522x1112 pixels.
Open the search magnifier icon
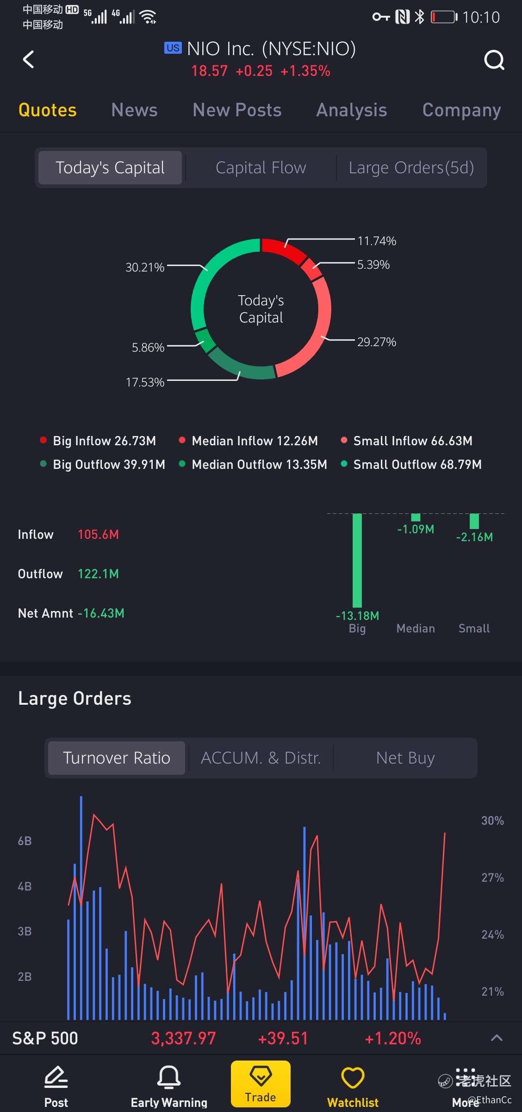pos(494,60)
